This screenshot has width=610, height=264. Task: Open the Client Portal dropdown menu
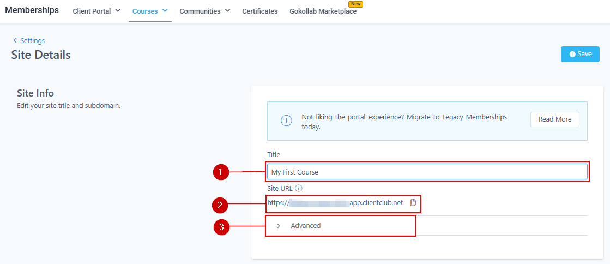[x=96, y=11]
